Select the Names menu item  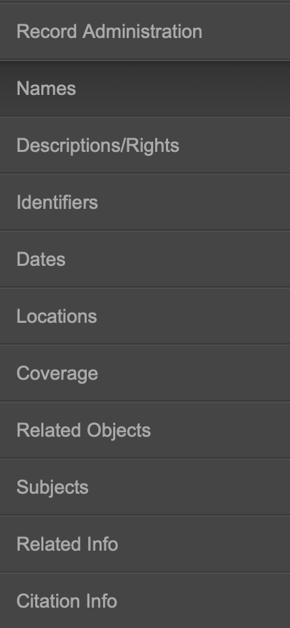pyautogui.click(x=145, y=89)
